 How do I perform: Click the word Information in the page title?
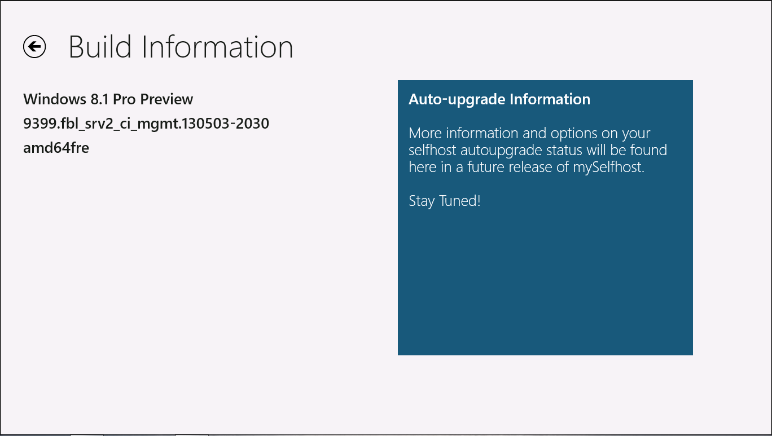[x=217, y=47]
